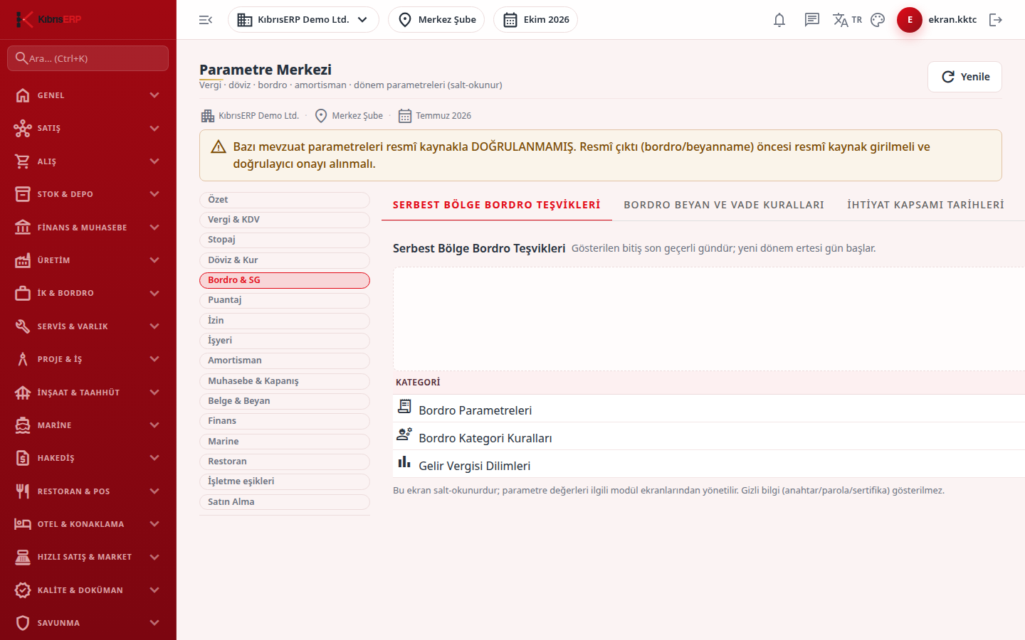
Task: Expand the Genel sidebar section
Action: tap(88, 95)
